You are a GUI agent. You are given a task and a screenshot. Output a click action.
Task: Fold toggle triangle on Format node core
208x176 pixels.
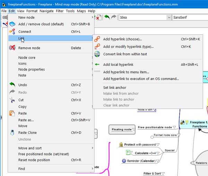point(179,135)
